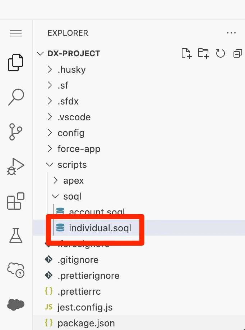Image resolution: width=245 pixels, height=330 pixels.
Task: Open Explorer's more actions ellipsis menu
Action: [231, 33]
